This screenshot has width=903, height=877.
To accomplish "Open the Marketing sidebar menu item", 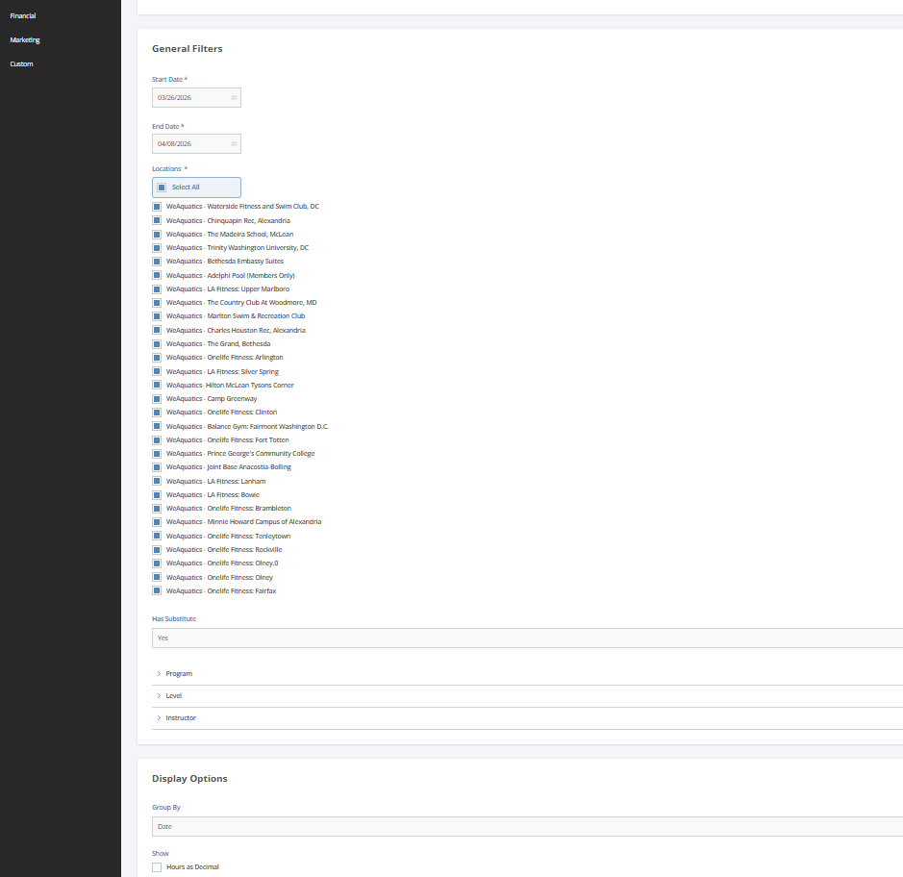I will [25, 39].
